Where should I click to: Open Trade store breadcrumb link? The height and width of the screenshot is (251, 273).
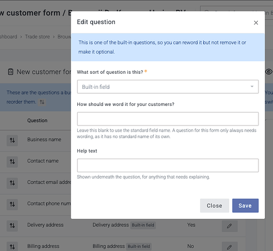coord(37,37)
